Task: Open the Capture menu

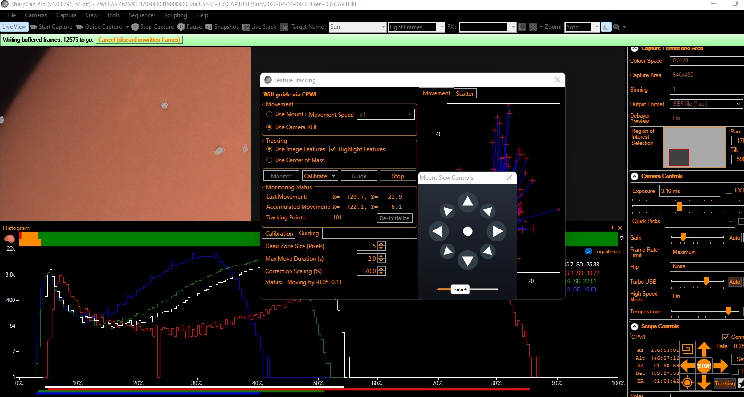Action: 66,15
